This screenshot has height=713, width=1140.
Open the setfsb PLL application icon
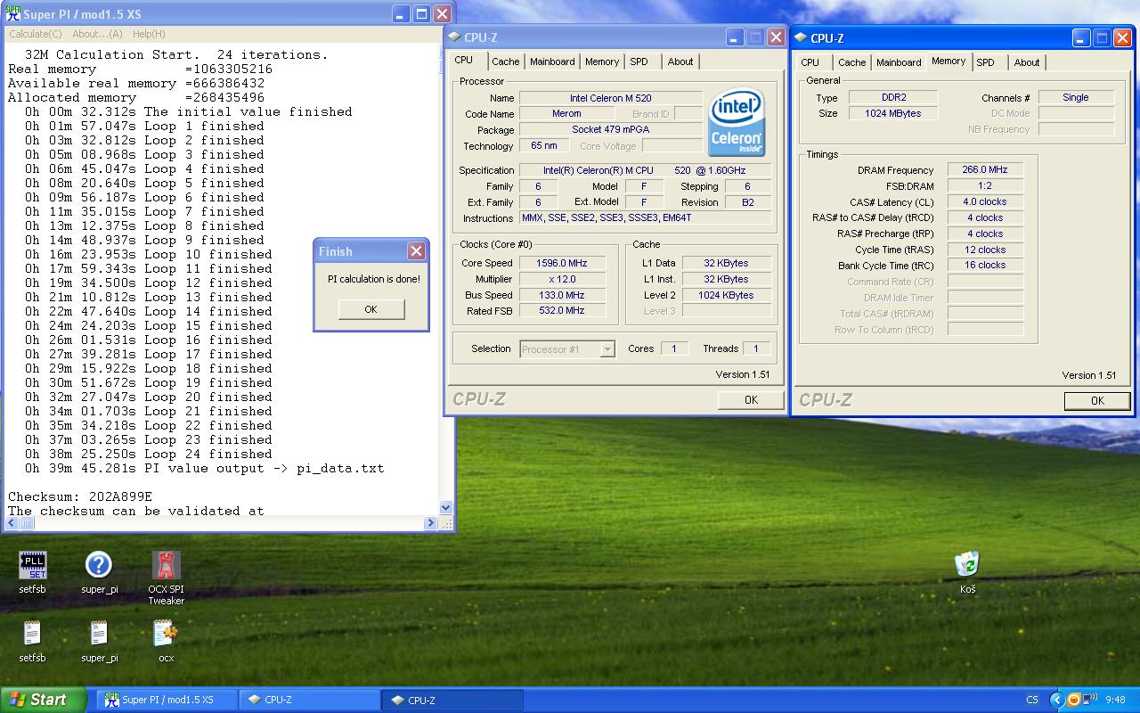33,565
